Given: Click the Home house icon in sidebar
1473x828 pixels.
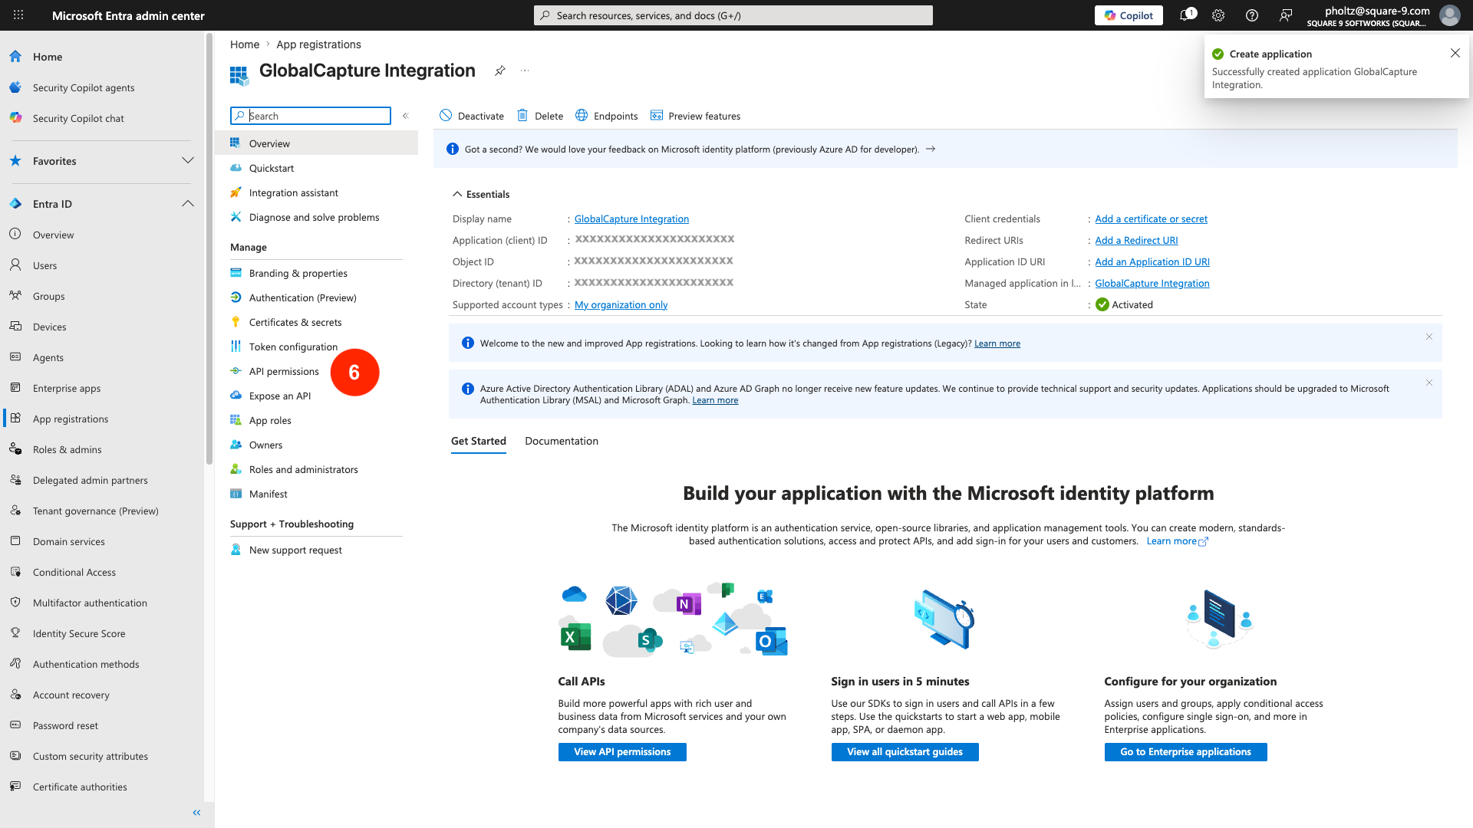Looking at the screenshot, I should tap(15, 57).
